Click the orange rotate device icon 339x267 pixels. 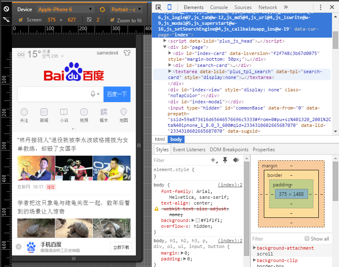[x=102, y=10]
